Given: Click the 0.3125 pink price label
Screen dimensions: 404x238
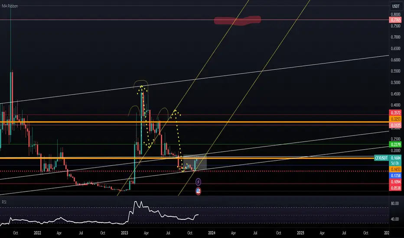Looking at the screenshot, I should (395, 125).
